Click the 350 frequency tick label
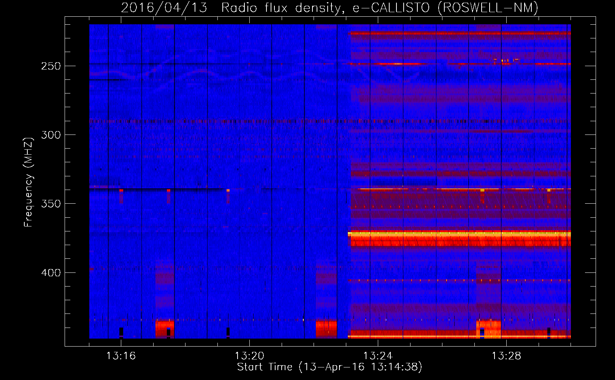This screenshot has width=615, height=380. click(51, 204)
